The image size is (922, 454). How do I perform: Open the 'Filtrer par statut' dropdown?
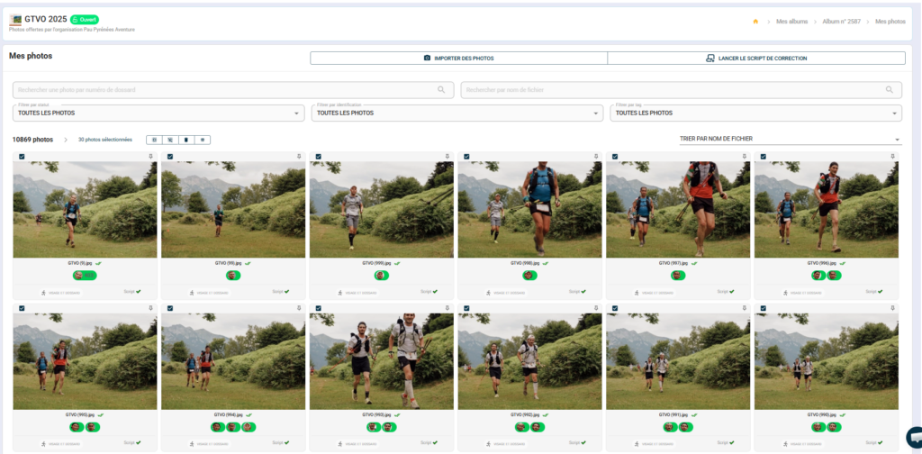click(x=158, y=113)
